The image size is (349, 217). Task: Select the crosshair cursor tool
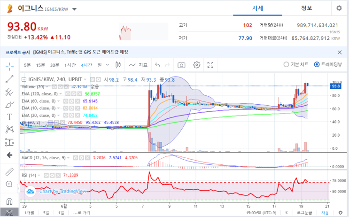(x=9, y=66)
